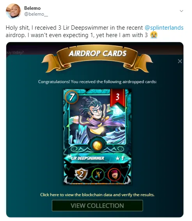
Task: Click the crying emoji in the tweet
Action: click(x=153, y=35)
